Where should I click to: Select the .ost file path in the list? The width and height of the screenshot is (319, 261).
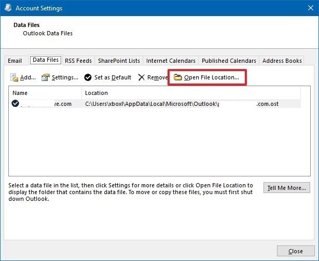[x=182, y=104]
